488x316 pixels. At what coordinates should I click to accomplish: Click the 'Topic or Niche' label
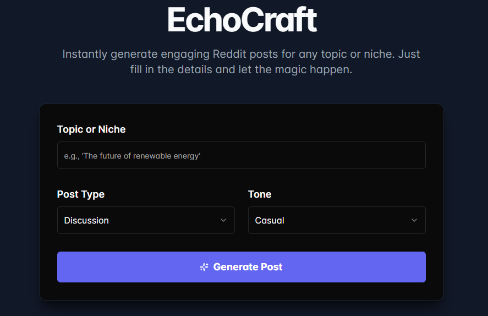click(91, 129)
